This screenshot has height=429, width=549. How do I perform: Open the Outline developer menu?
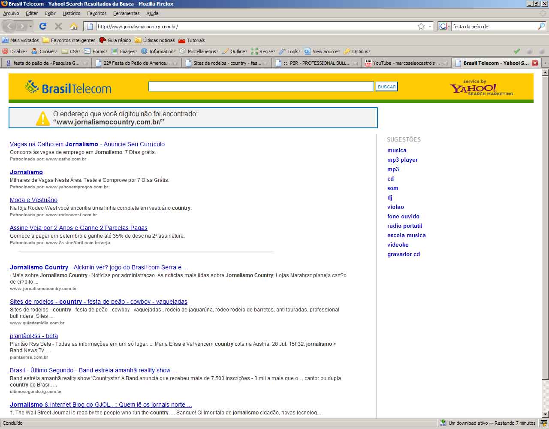[235, 51]
